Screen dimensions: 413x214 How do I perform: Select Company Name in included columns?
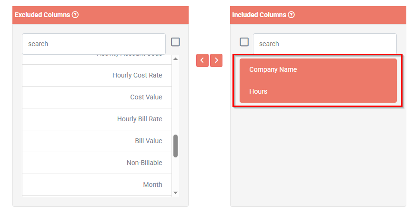[x=318, y=69]
